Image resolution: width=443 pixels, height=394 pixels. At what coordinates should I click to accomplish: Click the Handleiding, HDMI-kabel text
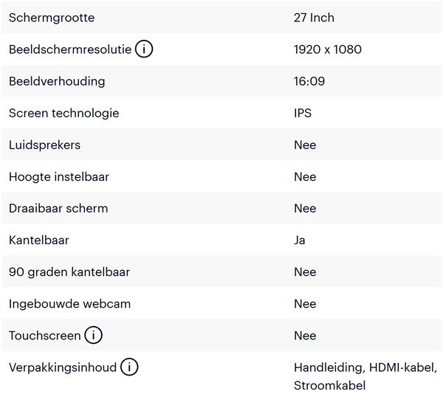pyautogui.click(x=365, y=367)
